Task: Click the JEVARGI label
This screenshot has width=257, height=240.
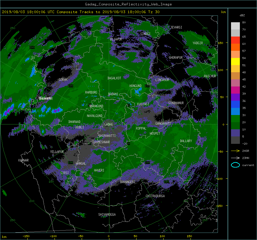Action: tap(176, 27)
